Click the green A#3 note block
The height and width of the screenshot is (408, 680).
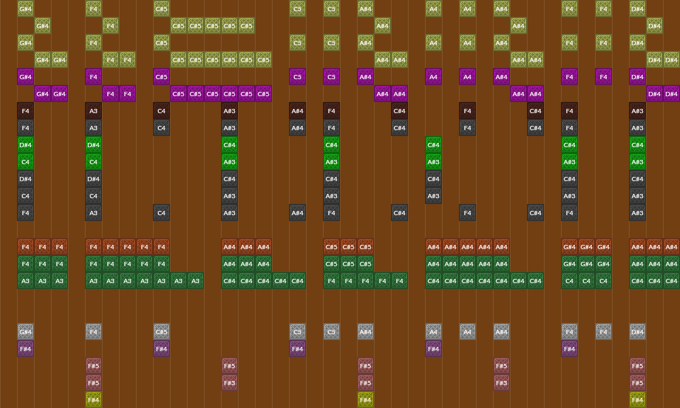coord(331,161)
